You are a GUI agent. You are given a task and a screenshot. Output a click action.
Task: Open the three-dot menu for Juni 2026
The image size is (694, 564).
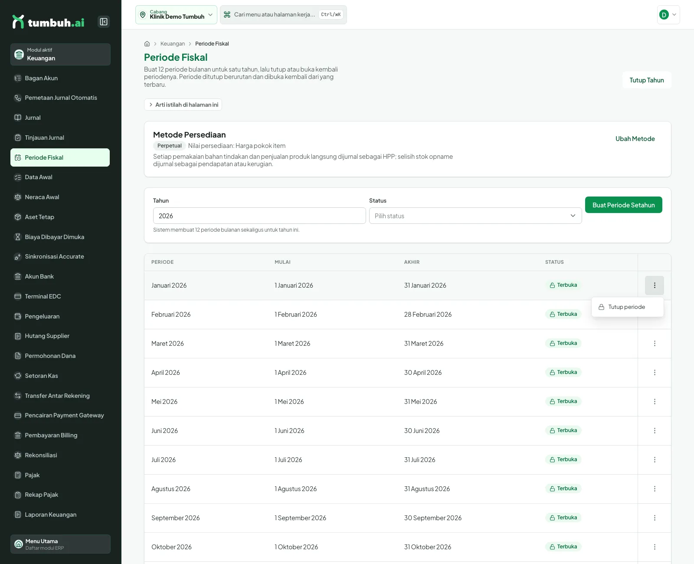[655, 431]
